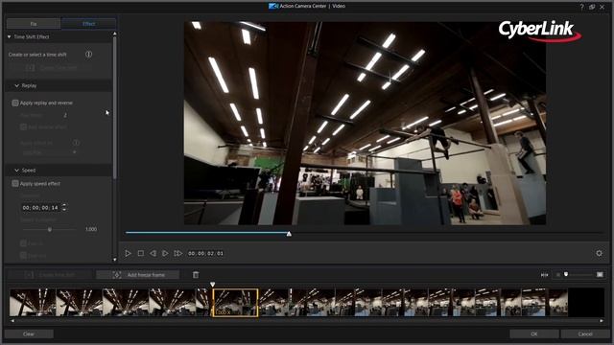Click the fast forward button
614x345 pixels.
[x=177, y=253]
